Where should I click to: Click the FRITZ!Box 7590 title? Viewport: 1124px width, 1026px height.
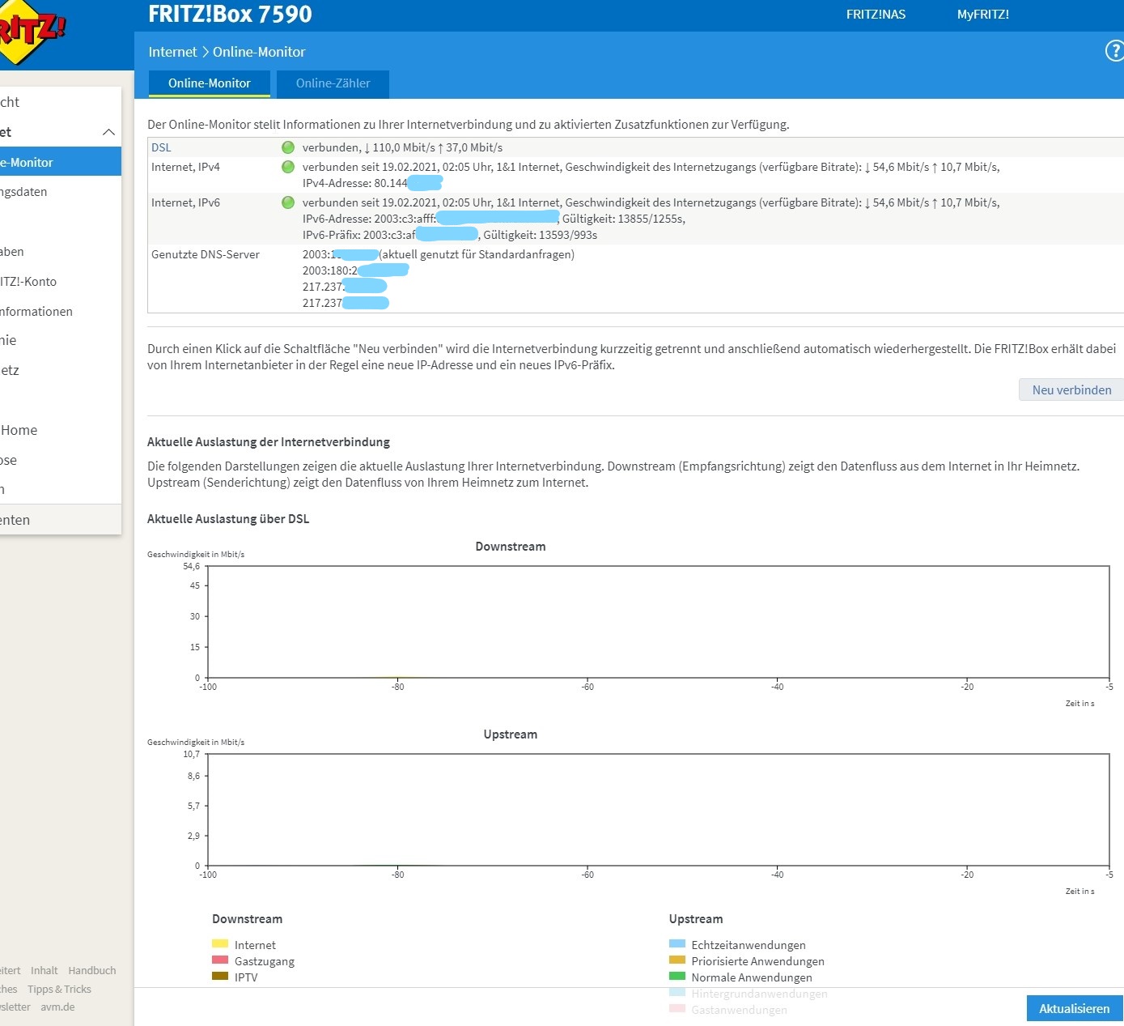(230, 14)
